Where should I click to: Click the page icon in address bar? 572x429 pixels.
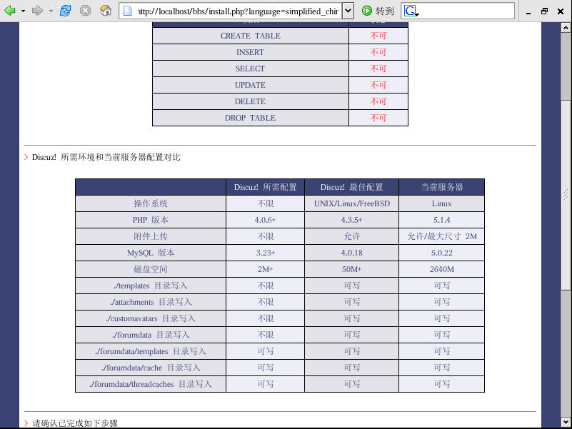(x=127, y=11)
